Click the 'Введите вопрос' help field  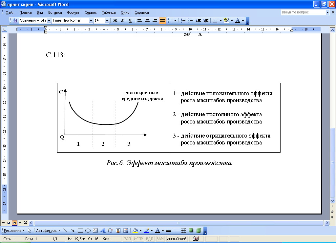click(x=303, y=12)
